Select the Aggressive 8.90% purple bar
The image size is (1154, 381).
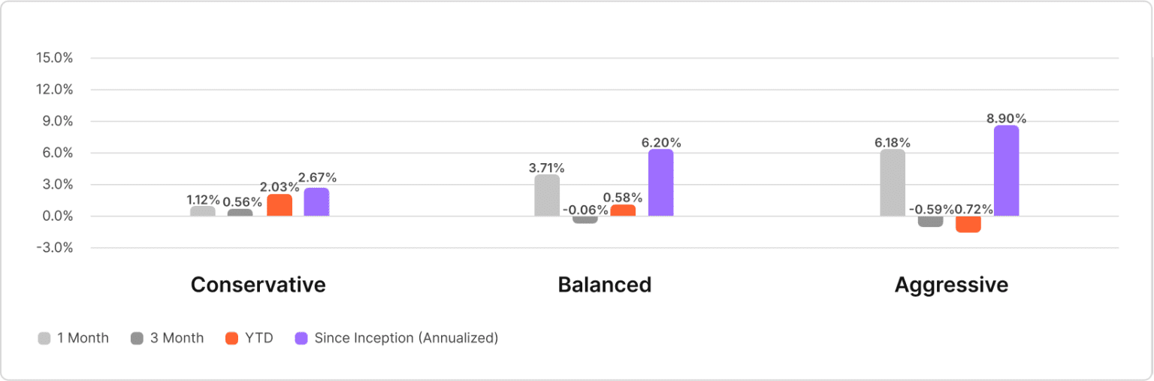pyautogui.click(x=1006, y=171)
